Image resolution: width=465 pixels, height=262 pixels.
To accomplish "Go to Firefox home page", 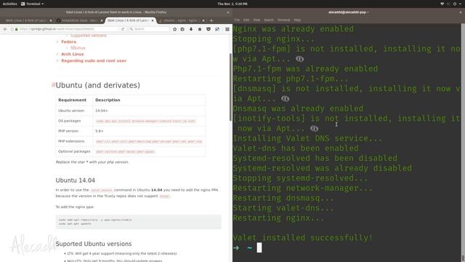I will coord(200,29).
